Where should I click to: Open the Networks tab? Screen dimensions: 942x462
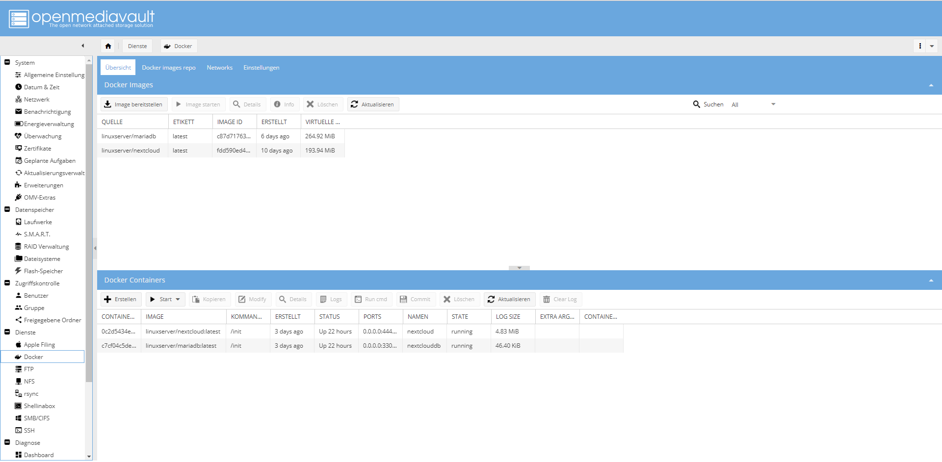pyautogui.click(x=220, y=68)
